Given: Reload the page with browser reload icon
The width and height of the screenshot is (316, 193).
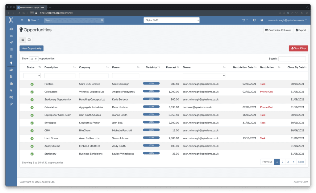Looking at the screenshot, I should [19, 13].
